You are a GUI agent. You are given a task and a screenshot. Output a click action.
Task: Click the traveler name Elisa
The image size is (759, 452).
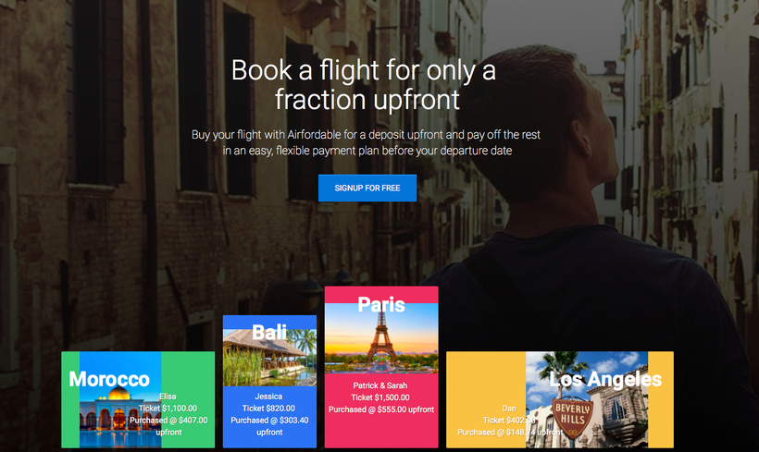168,397
